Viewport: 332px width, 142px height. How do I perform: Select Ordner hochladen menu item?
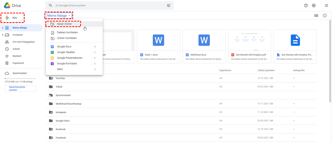67,38
